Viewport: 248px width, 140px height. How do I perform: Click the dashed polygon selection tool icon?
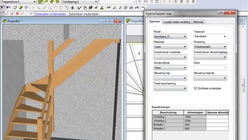point(67,8)
